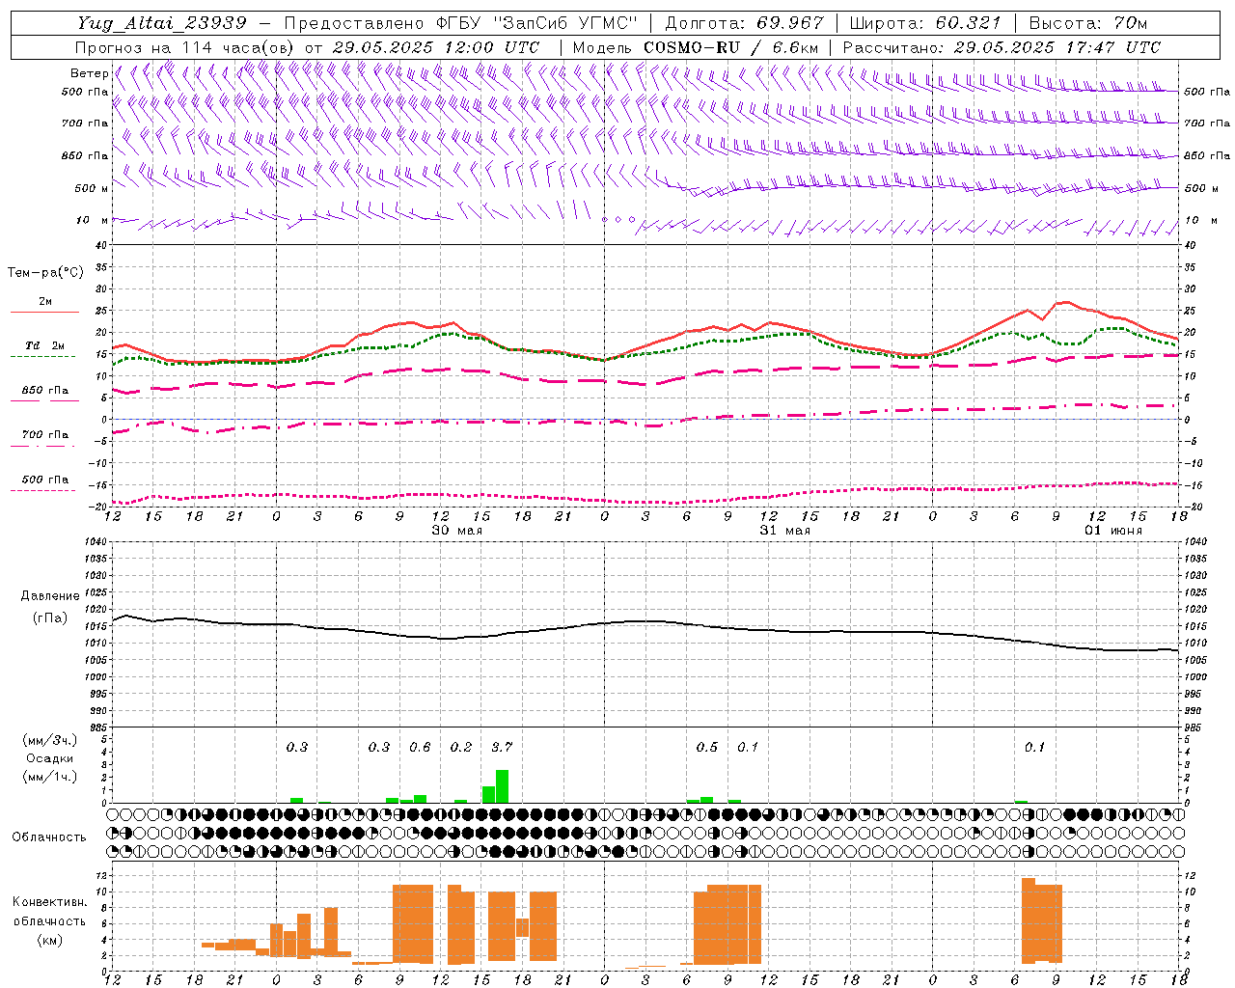The width and height of the screenshot is (1235, 988).
Task: Click the Ветер wind panel label
Action: pos(89,73)
